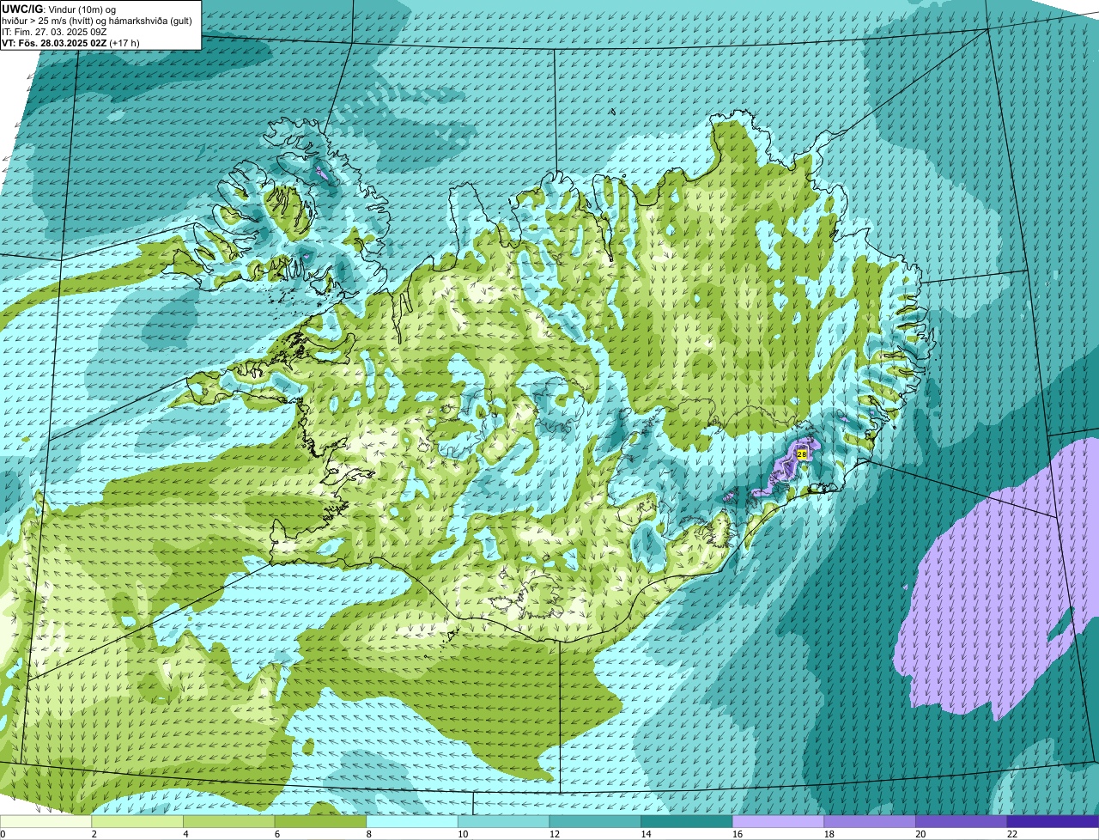Click the legend scale label '16'
This screenshot has width=1099, height=840.
pyautogui.click(x=738, y=834)
